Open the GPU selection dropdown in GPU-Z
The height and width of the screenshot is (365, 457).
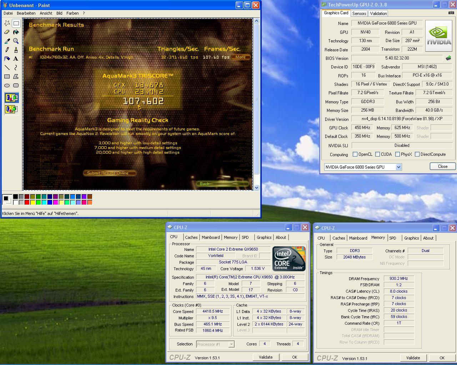pyautogui.click(x=398, y=167)
